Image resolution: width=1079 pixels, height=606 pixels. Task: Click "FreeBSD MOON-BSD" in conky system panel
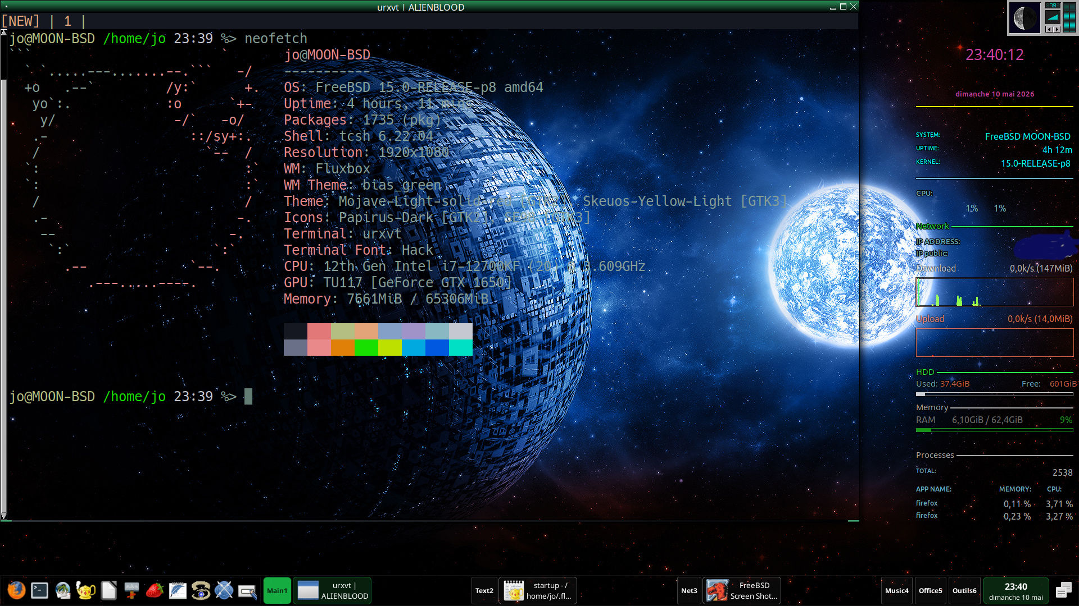tap(1027, 136)
